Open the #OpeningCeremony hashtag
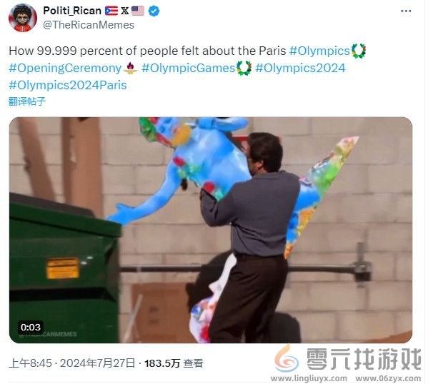The width and height of the screenshot is (433, 384). point(65,68)
